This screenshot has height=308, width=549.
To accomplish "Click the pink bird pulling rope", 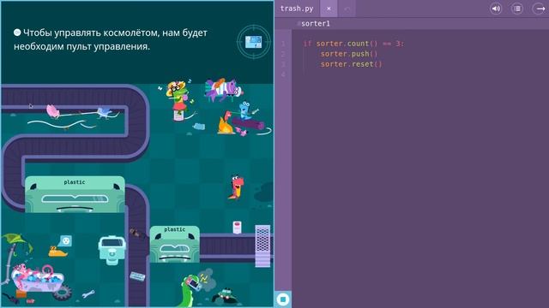I will point(52,111).
